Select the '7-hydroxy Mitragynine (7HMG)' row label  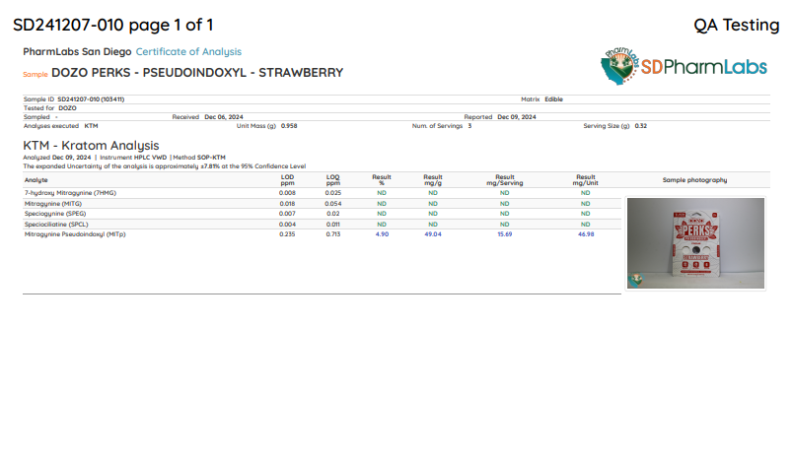[70, 193]
